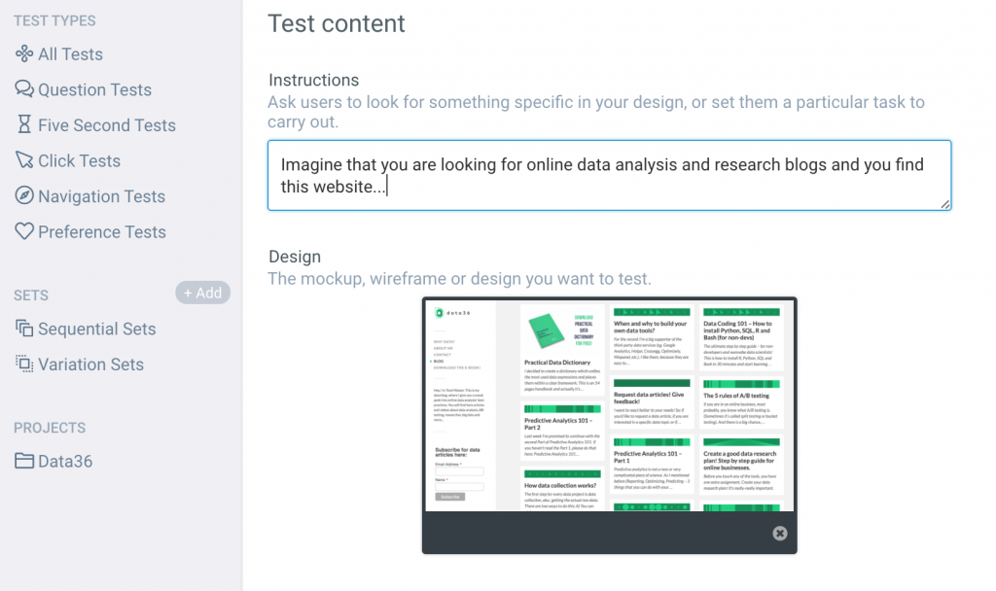Switch to Click Tests test type
Screen dimensions: 996x591
click(78, 160)
